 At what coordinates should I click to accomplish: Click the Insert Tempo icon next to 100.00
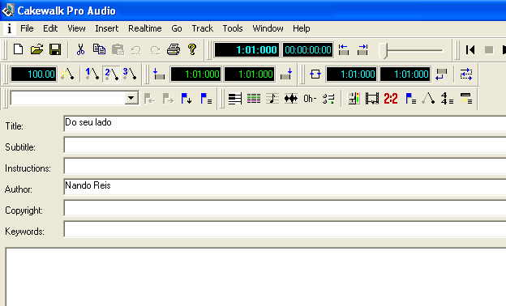tap(67, 74)
